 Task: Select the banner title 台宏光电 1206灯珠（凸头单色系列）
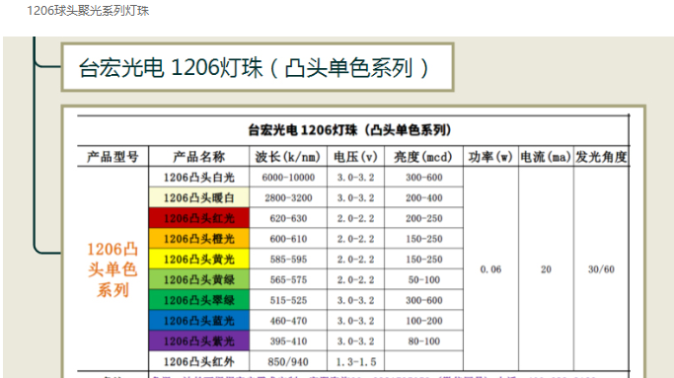pos(254,68)
